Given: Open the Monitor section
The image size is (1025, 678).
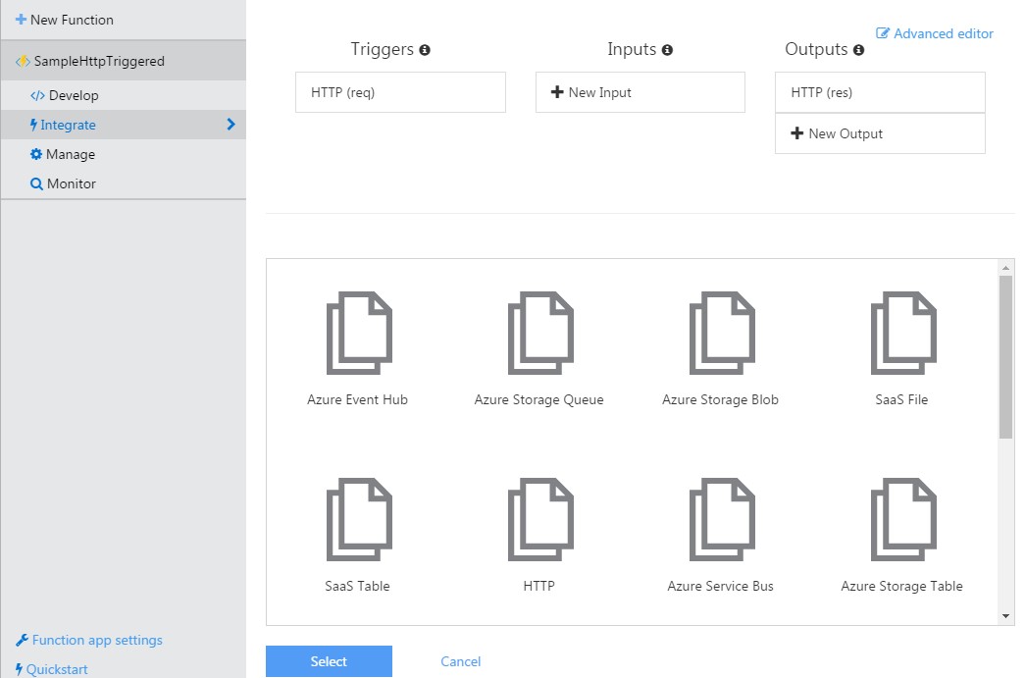Looking at the screenshot, I should pyautogui.click(x=124, y=183).
